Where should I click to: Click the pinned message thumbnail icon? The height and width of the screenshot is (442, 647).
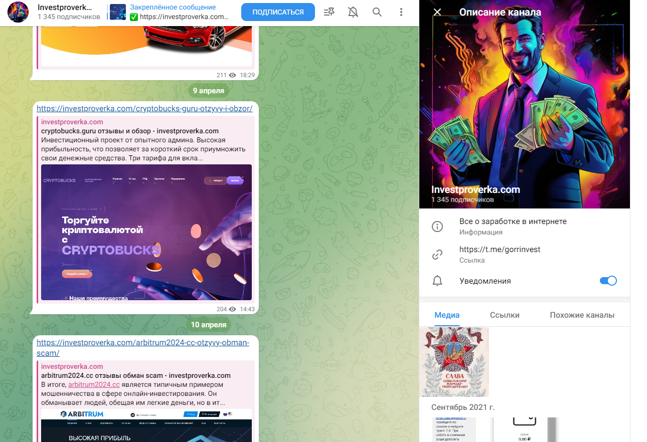118,12
